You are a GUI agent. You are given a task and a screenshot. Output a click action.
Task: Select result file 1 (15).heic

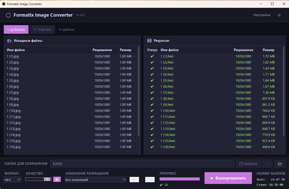(214, 141)
